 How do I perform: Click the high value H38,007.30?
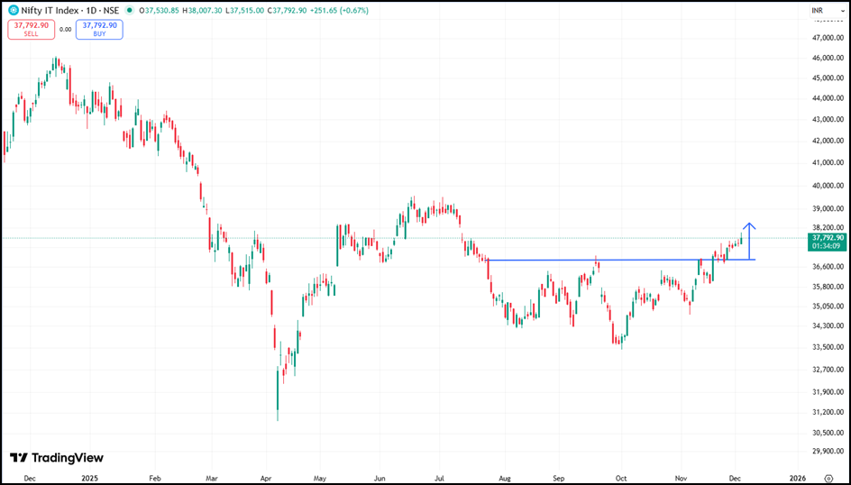[204, 10]
